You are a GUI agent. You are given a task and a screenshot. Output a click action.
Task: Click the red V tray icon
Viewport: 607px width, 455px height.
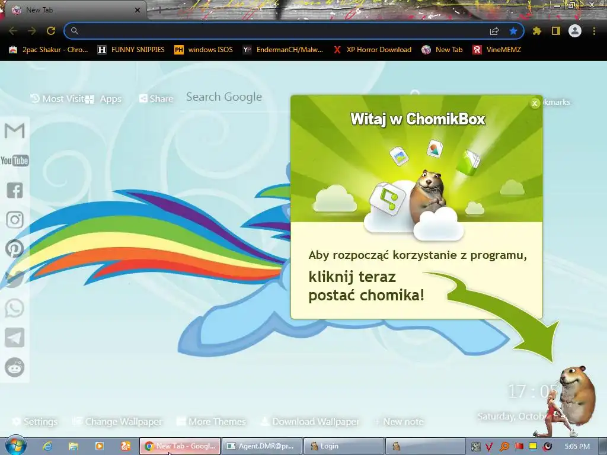[x=489, y=447]
